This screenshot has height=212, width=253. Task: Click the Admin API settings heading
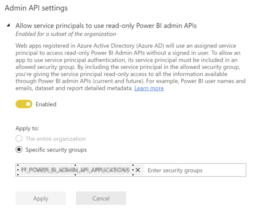coord(36,8)
